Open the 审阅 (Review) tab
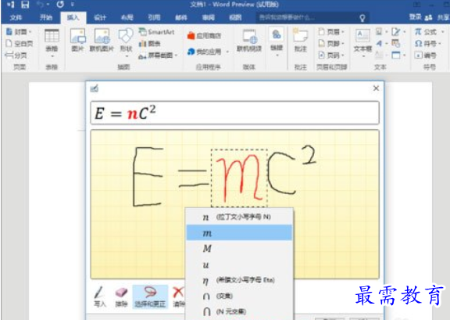The height and width of the screenshot is (320, 450). point(208,18)
